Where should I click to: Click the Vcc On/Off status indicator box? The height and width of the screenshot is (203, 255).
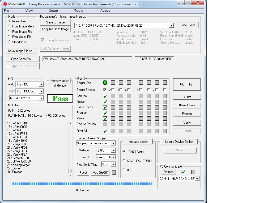click(114, 173)
